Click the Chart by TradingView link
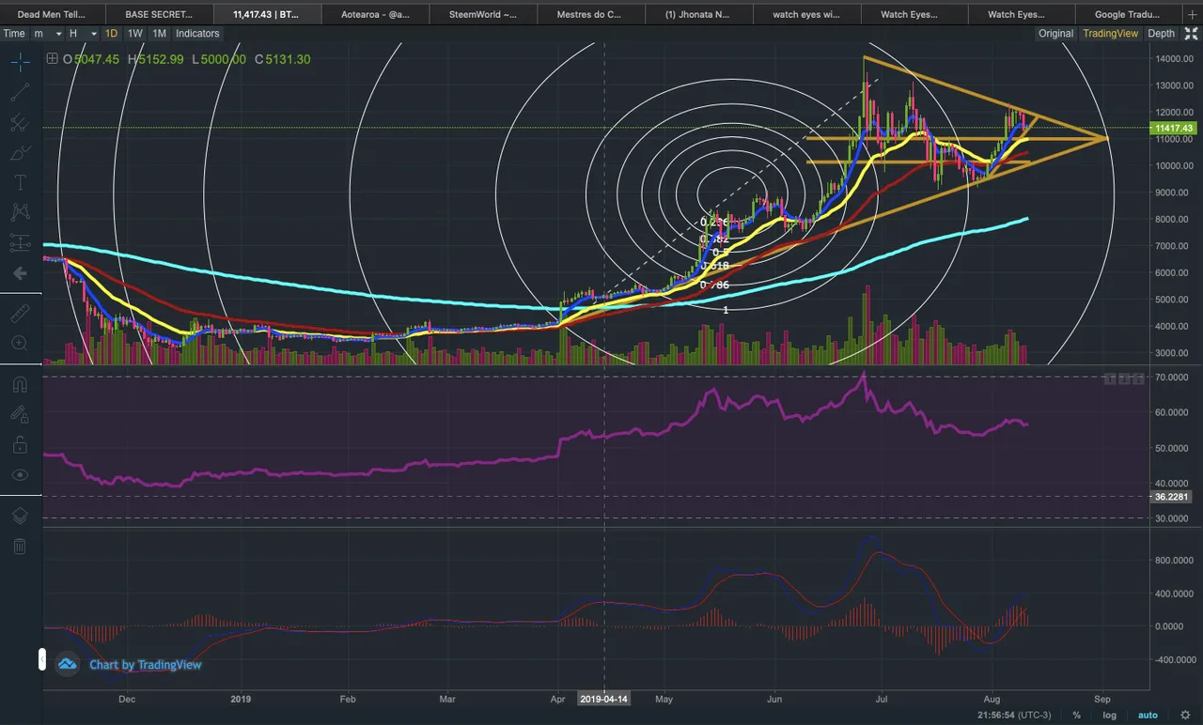This screenshot has width=1203, height=725. coord(145,665)
